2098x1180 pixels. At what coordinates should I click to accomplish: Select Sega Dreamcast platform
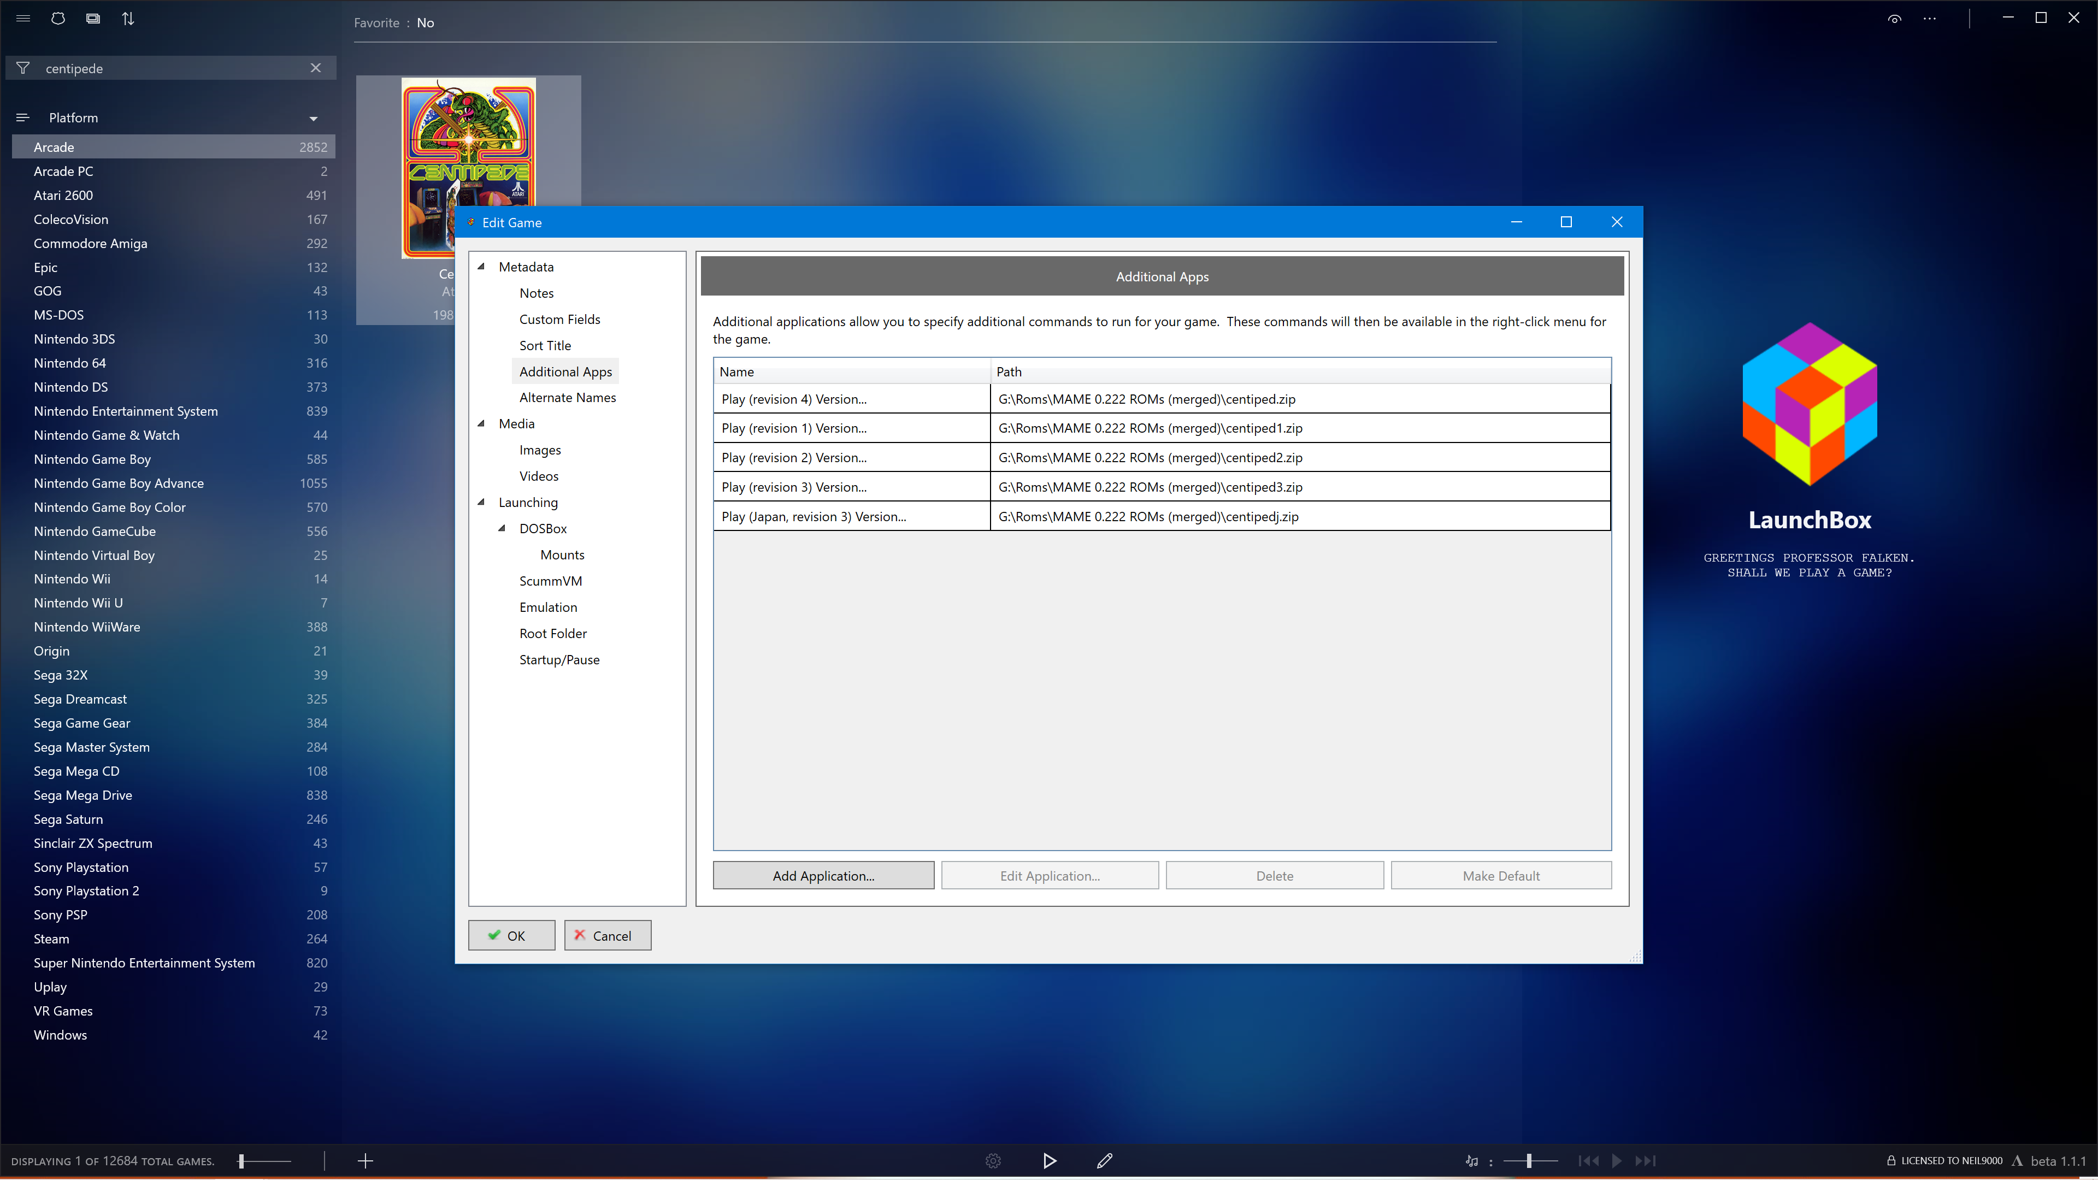point(174,699)
